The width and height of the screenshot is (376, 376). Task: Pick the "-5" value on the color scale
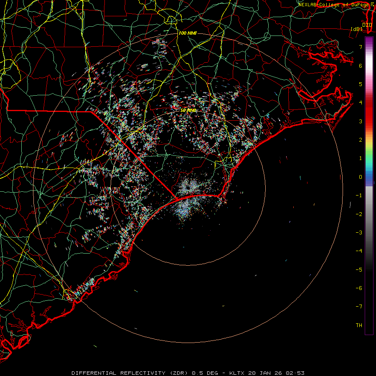359,270
